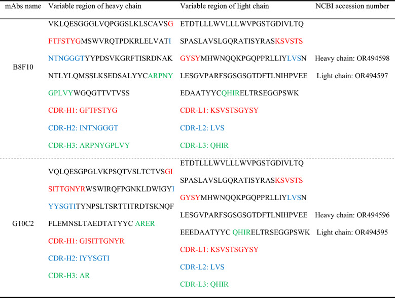Click green CDR-H3: AR label

[69, 276]
